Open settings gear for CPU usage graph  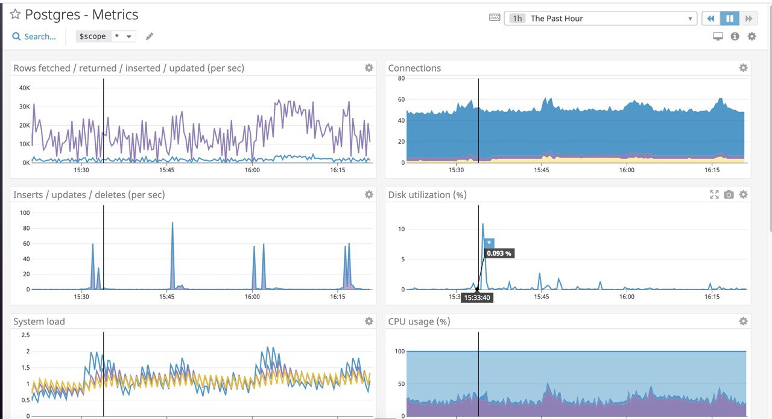pos(743,321)
